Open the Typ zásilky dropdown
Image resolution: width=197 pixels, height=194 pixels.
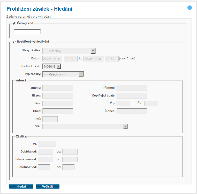(x=63, y=74)
